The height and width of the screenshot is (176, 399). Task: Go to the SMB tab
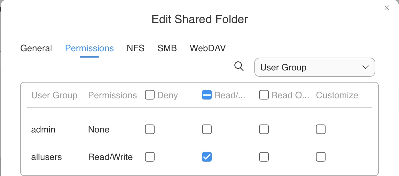[x=167, y=48]
